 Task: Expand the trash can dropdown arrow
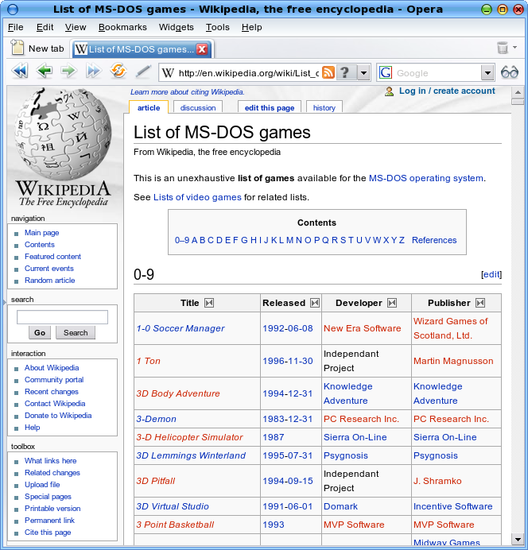click(514, 47)
